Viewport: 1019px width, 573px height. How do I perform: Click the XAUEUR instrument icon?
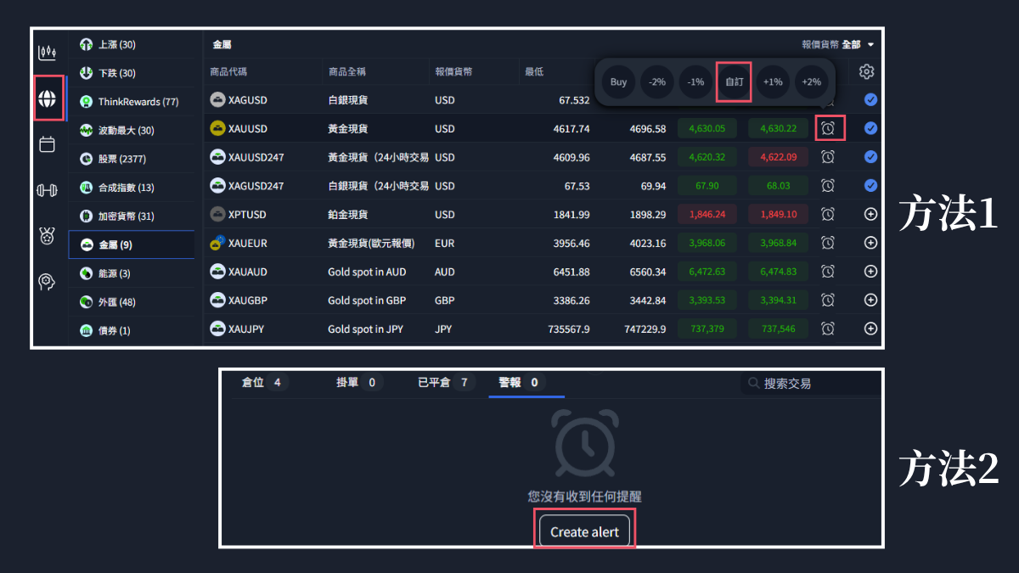[x=217, y=243]
